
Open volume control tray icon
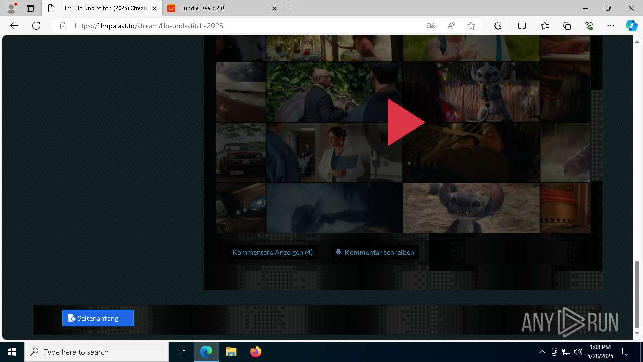coord(578,352)
